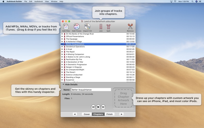Expand the A Missing Companion chapter
The image size is (204, 128).
tap(62, 54)
